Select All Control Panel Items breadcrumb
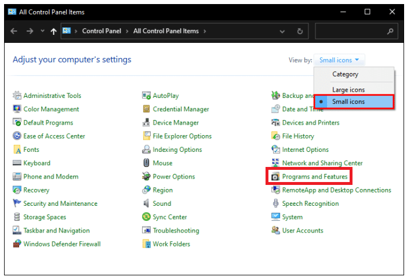The width and height of the screenshot is (407, 280). 166,31
